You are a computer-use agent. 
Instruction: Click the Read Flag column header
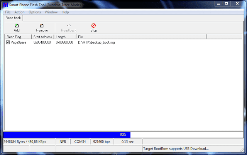(x=18, y=37)
